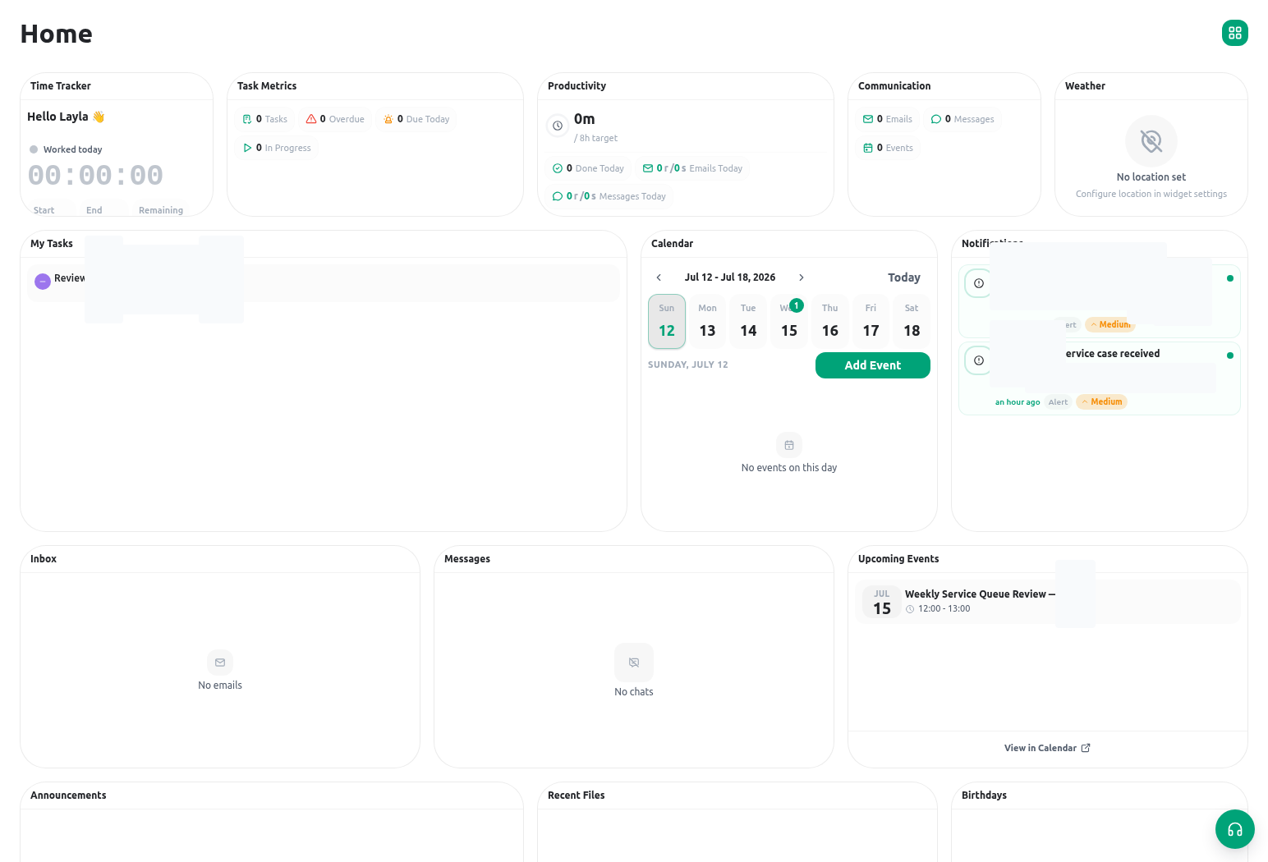Go to the previous calendar week
Screen dimensions: 1268x862
[659, 277]
